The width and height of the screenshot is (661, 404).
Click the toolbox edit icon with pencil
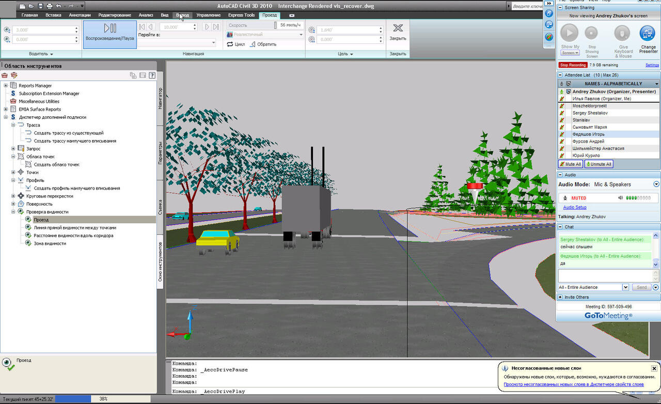[14, 75]
